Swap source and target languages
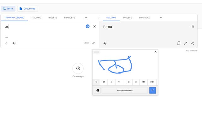202x113 pixels. pyautogui.click(x=99, y=18)
